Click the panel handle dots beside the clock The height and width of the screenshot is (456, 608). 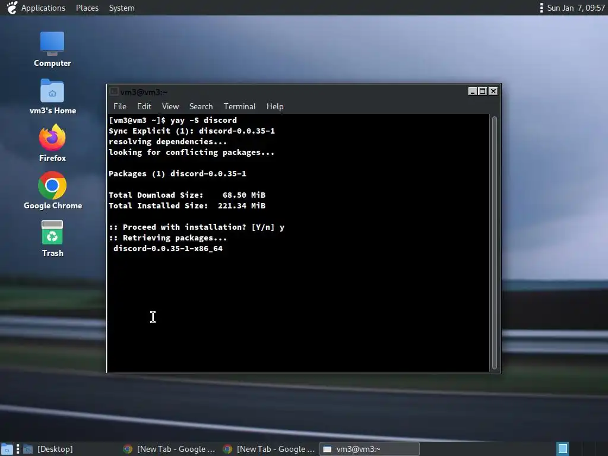point(541,8)
